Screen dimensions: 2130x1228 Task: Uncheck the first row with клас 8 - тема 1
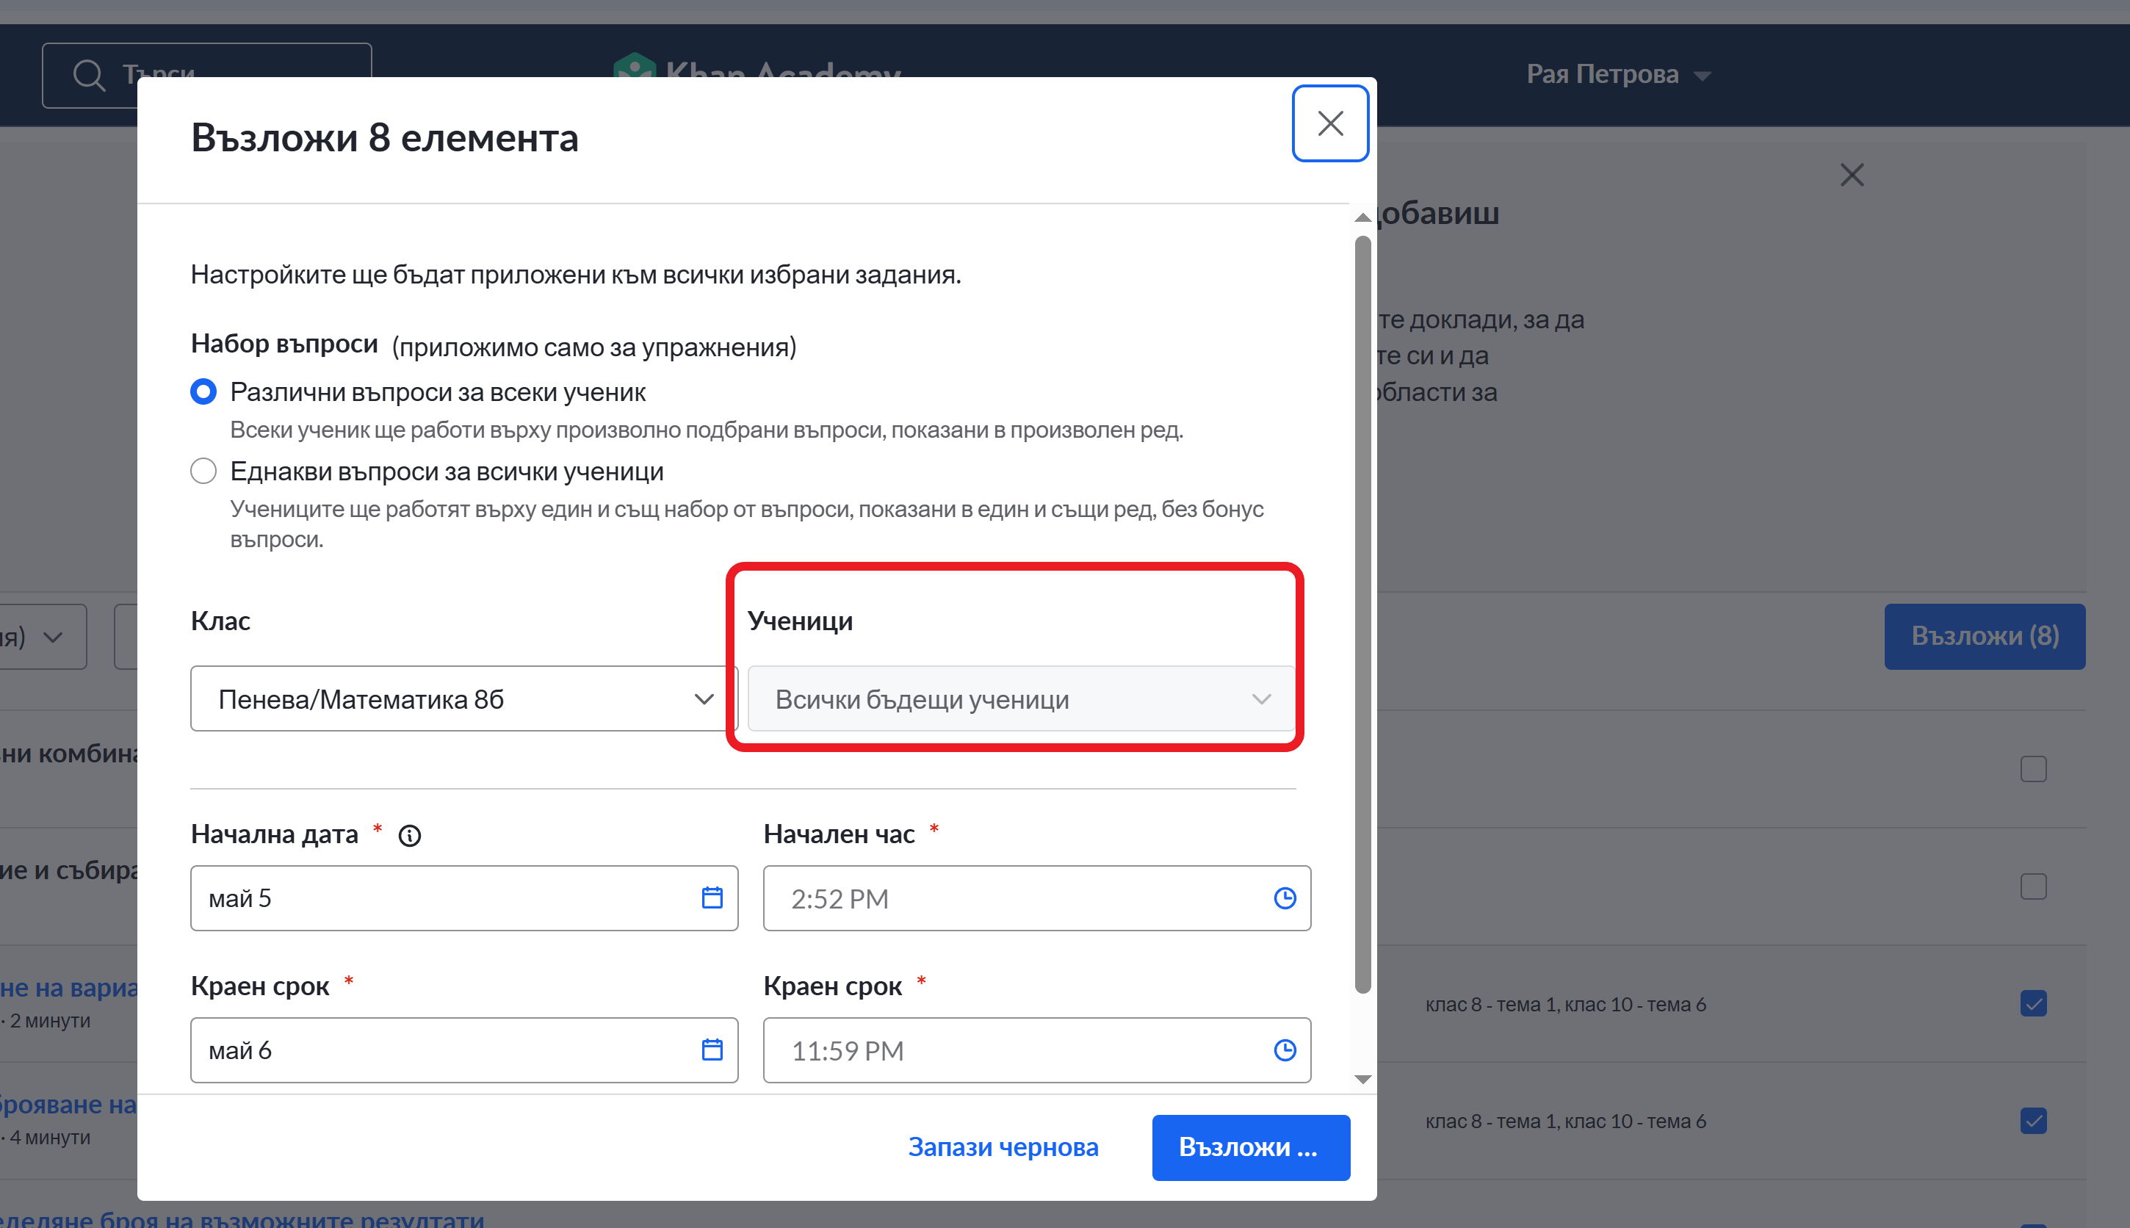(2033, 1004)
